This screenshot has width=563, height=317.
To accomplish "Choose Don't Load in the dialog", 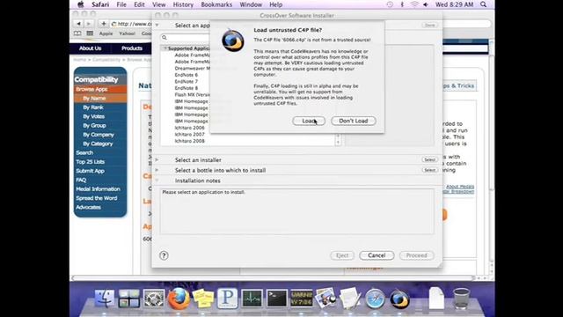I will [x=354, y=121].
